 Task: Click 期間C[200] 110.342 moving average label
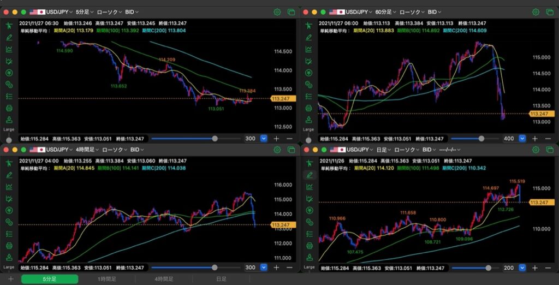point(464,168)
